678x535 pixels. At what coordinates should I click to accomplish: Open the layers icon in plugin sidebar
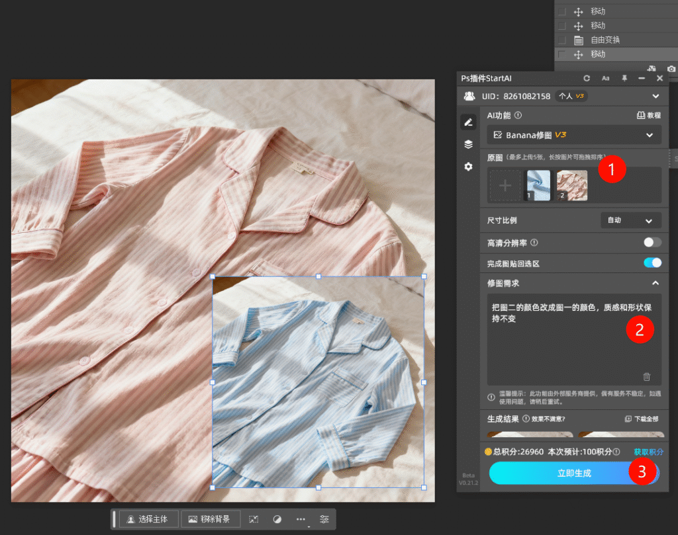(469, 144)
